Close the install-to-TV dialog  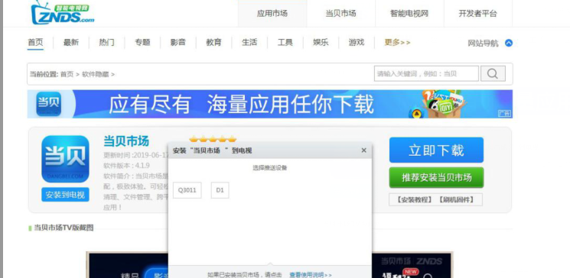tap(363, 150)
